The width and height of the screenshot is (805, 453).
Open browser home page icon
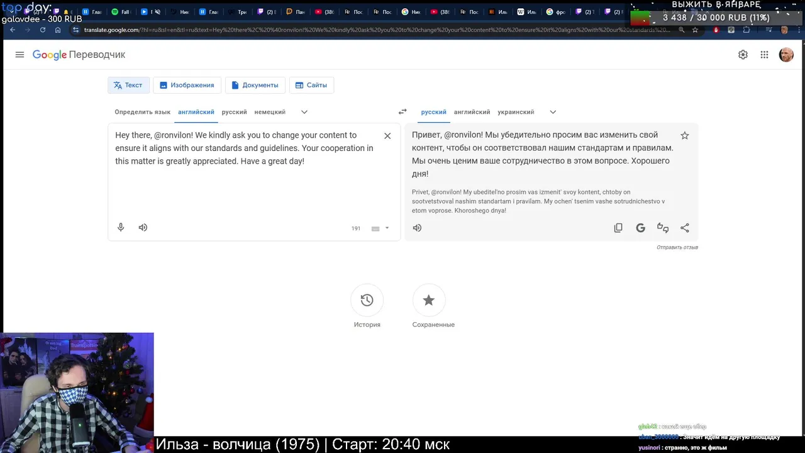58,30
